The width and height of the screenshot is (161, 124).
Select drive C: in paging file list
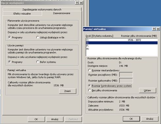(x=122, y=40)
